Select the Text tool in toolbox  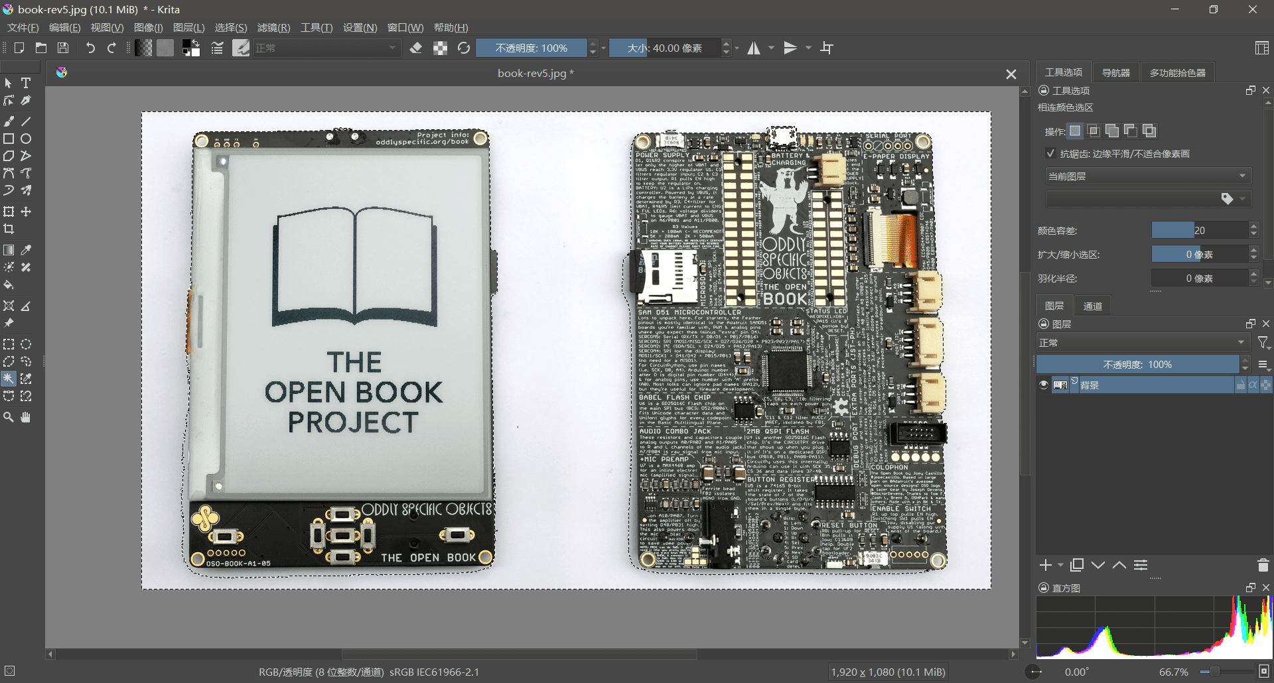pos(26,83)
